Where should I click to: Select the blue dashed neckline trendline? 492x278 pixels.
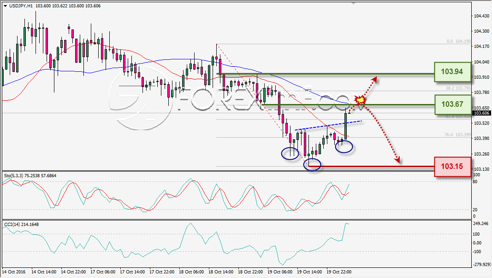tap(328, 125)
